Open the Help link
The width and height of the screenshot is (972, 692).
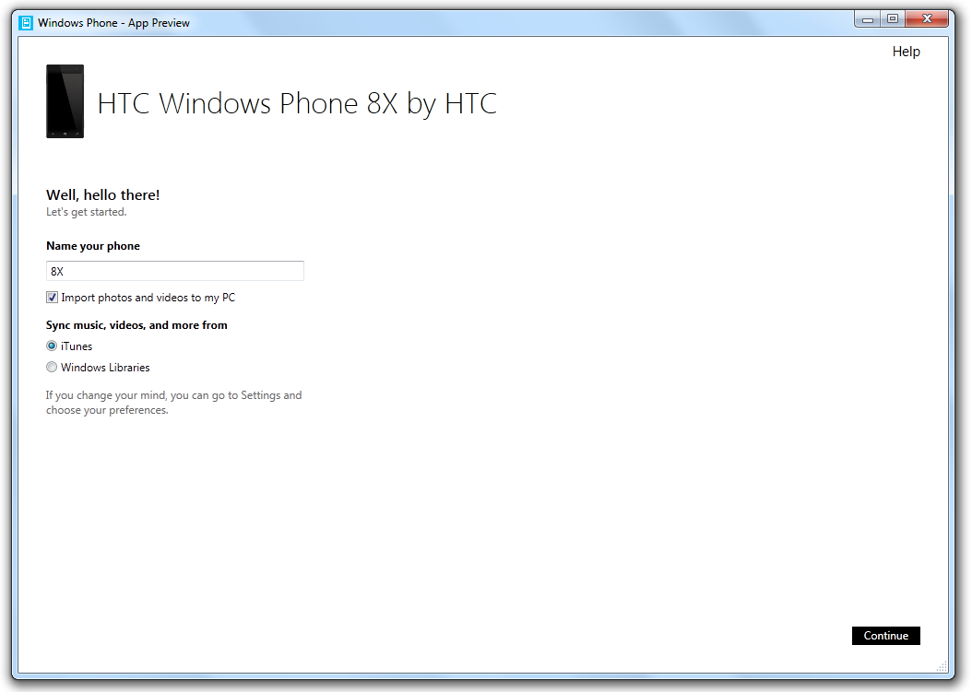click(x=906, y=52)
